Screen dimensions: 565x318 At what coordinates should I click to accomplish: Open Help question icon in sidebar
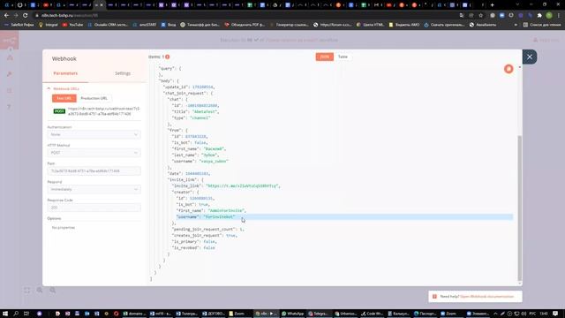(10, 107)
